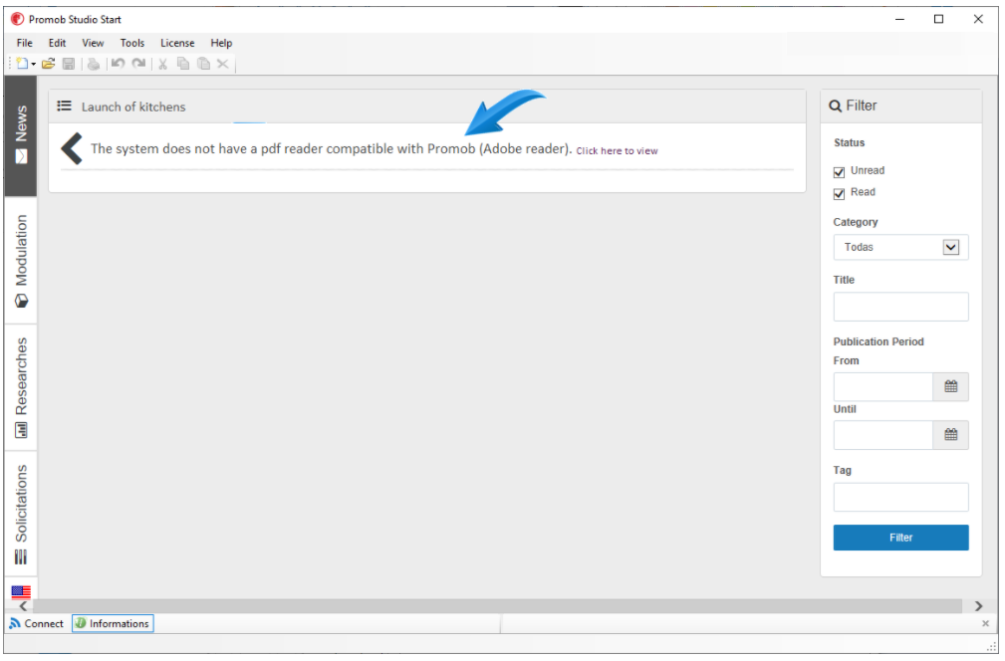Click the Delete X toolbar icon
The image size is (1005, 661).
tap(223, 64)
